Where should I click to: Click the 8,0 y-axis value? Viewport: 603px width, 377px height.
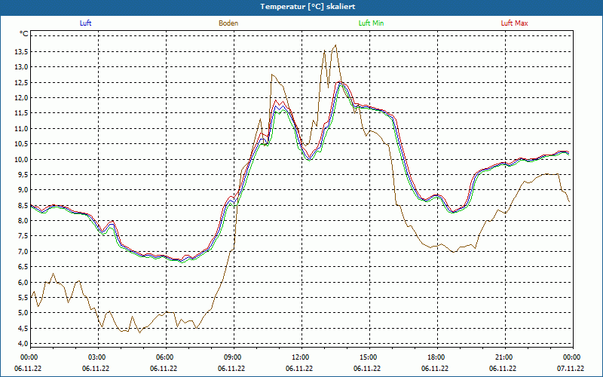pos(23,221)
